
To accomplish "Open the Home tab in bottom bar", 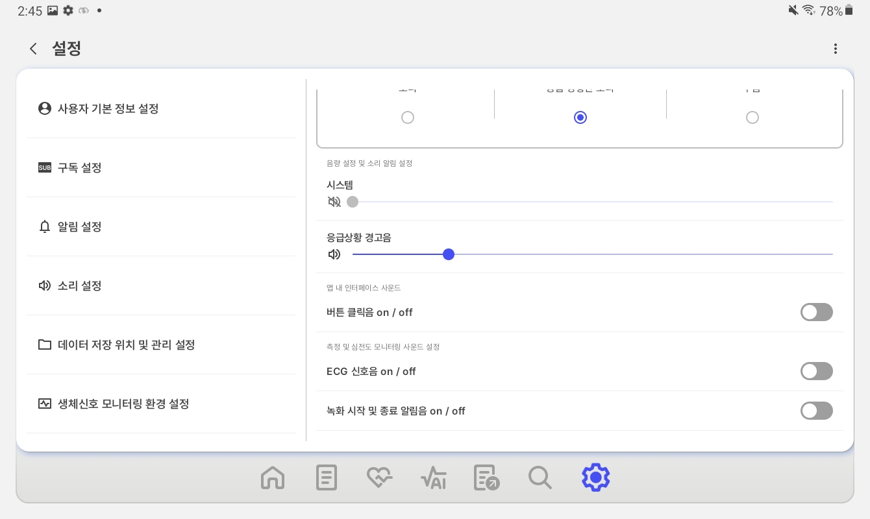I will 273,478.
